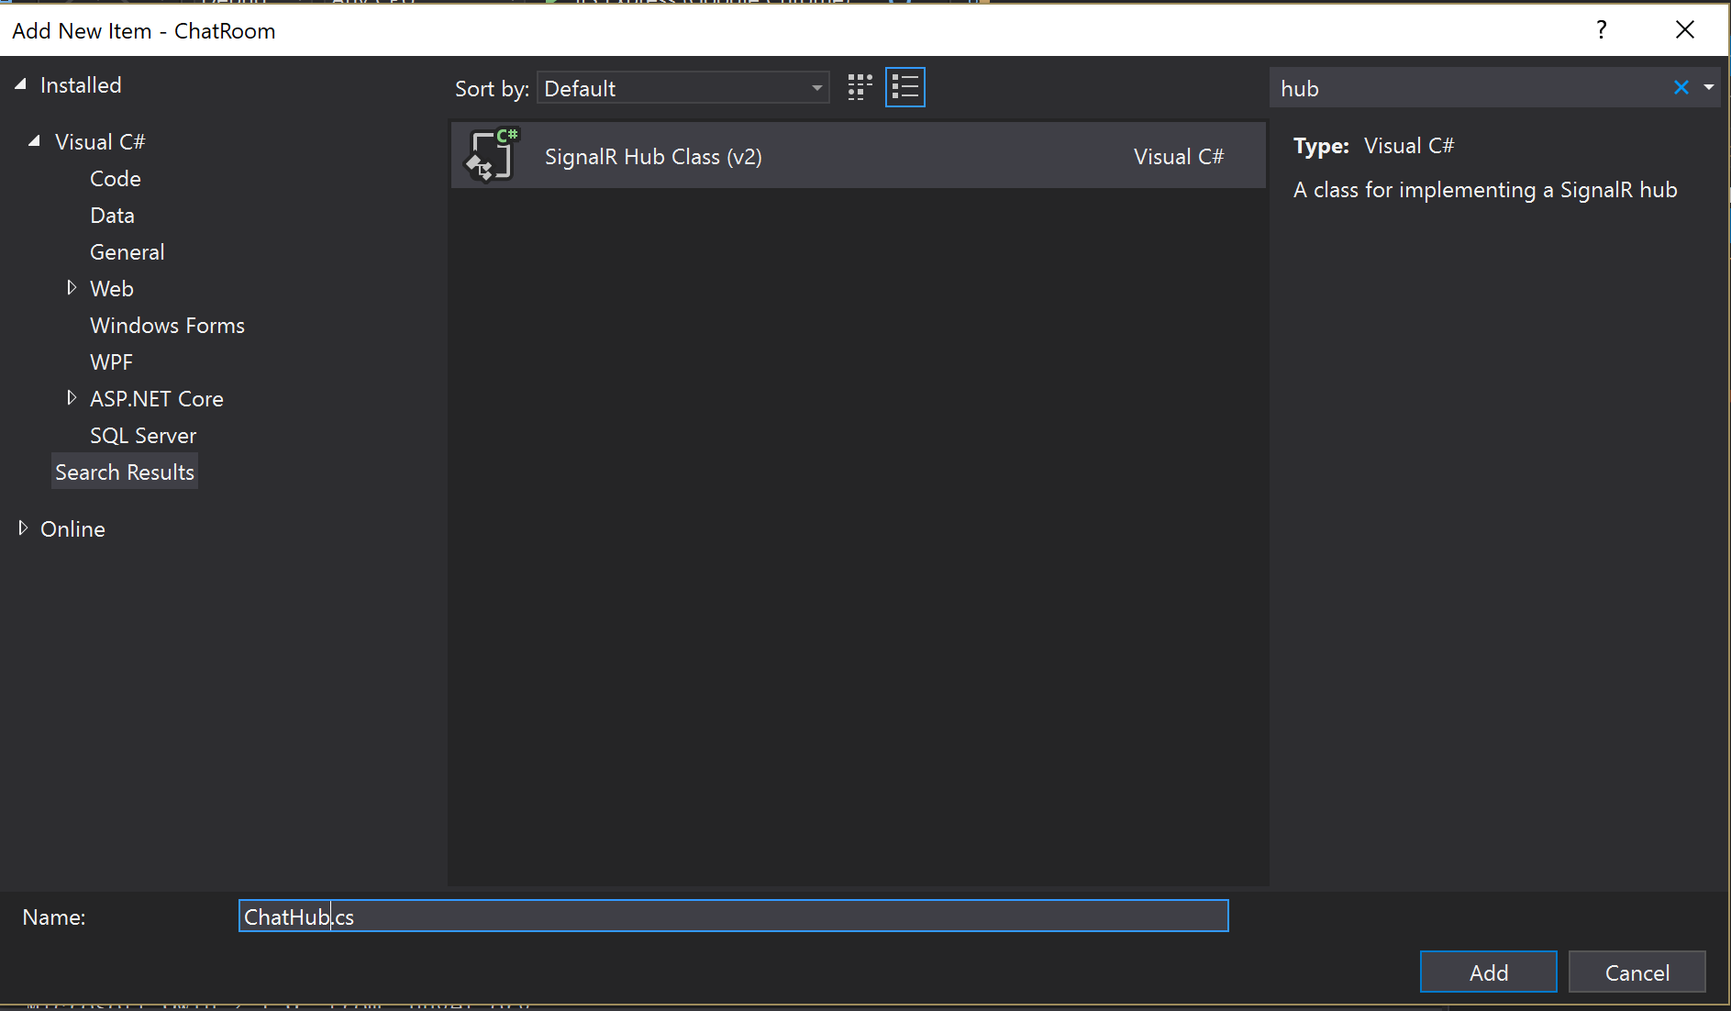
Task: Close the Add New Item dialog
Action: [1684, 29]
